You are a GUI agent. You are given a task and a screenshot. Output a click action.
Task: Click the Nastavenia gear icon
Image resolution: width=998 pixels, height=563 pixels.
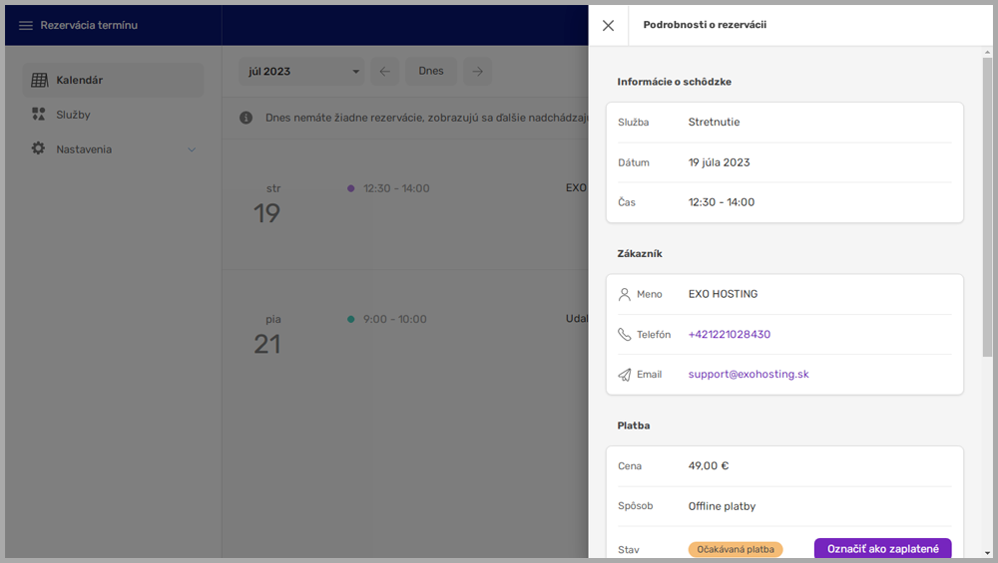pos(39,148)
